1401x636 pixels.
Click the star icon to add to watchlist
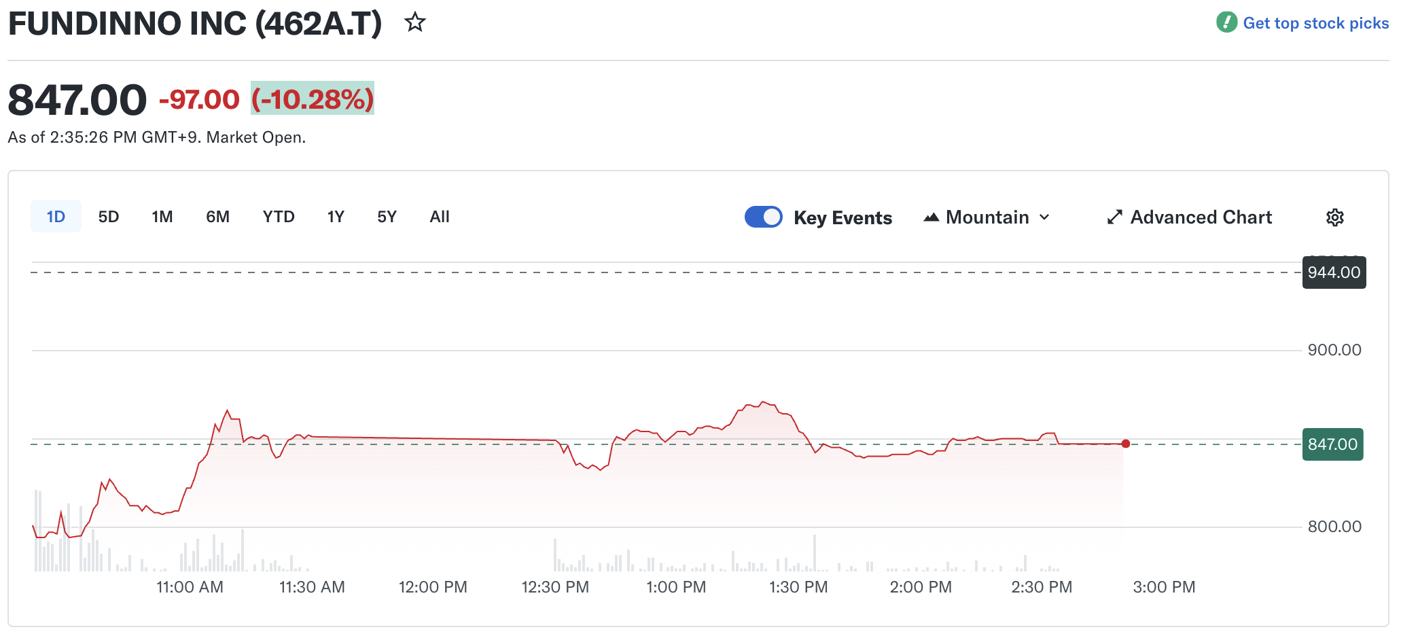[x=414, y=22]
